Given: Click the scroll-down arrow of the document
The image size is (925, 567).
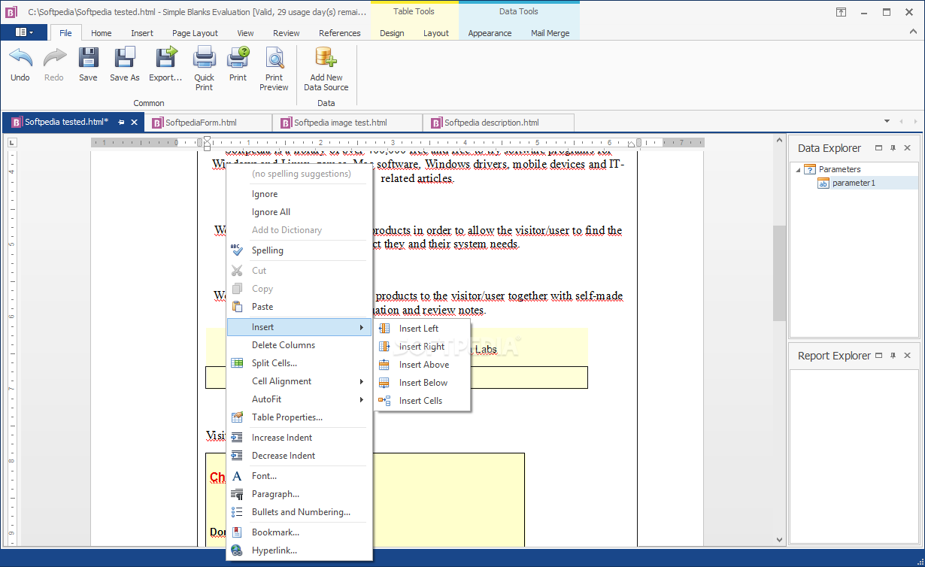Looking at the screenshot, I should (779, 540).
